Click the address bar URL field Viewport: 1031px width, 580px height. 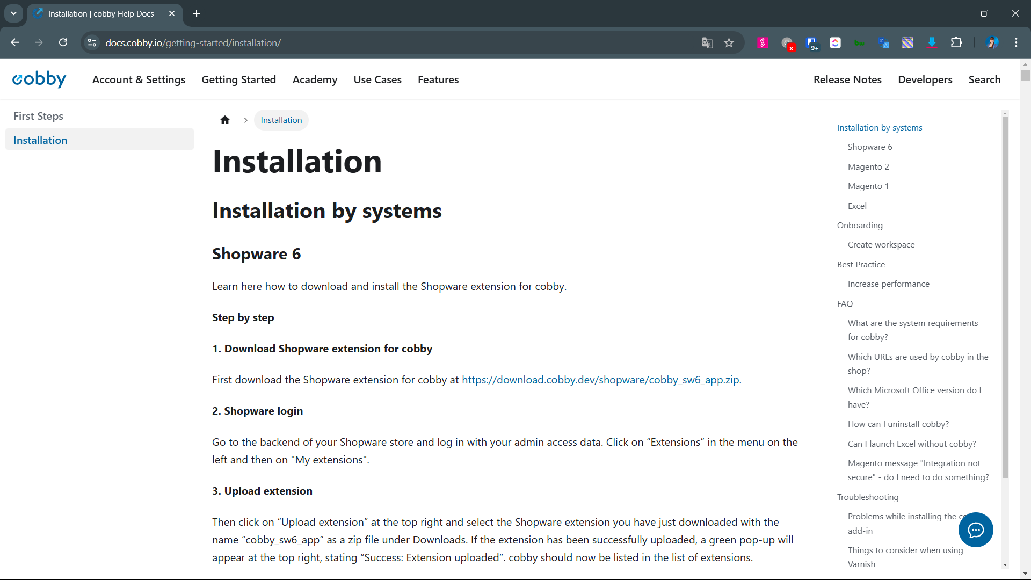376,43
